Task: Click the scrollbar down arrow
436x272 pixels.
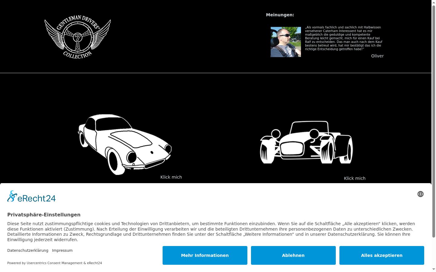Action: 434,269
